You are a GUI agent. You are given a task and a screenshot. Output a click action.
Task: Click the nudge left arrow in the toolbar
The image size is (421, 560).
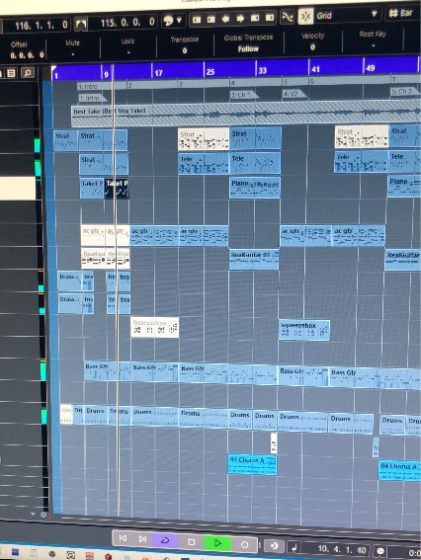[226, 19]
